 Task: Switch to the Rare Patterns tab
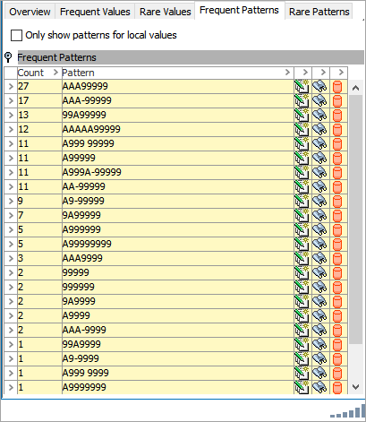click(x=319, y=12)
